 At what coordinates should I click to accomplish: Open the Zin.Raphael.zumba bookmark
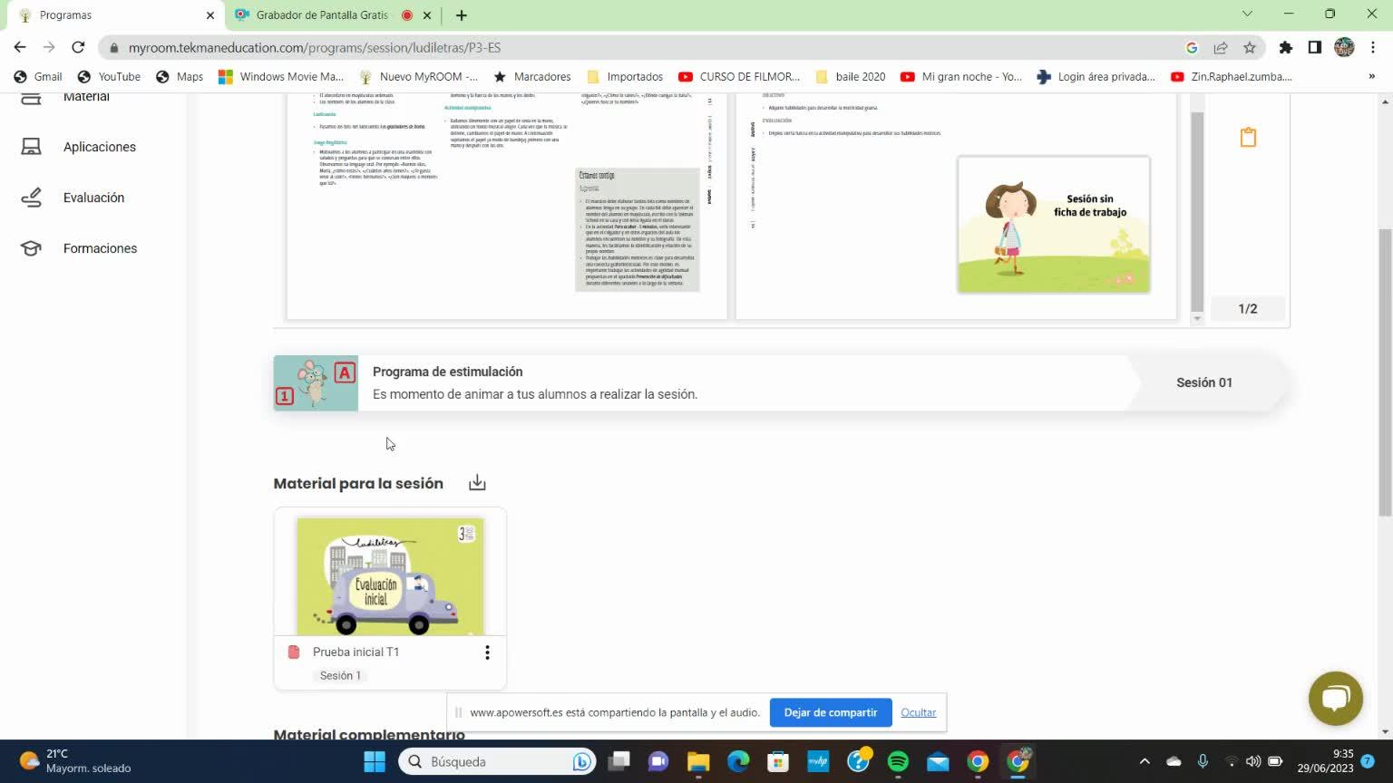pyautogui.click(x=1232, y=77)
